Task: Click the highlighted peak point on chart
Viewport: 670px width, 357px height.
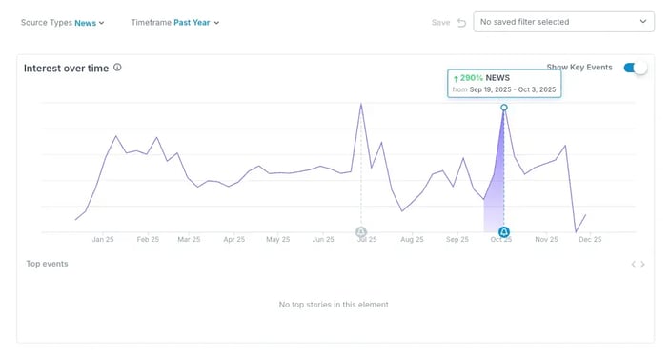Action: click(504, 108)
